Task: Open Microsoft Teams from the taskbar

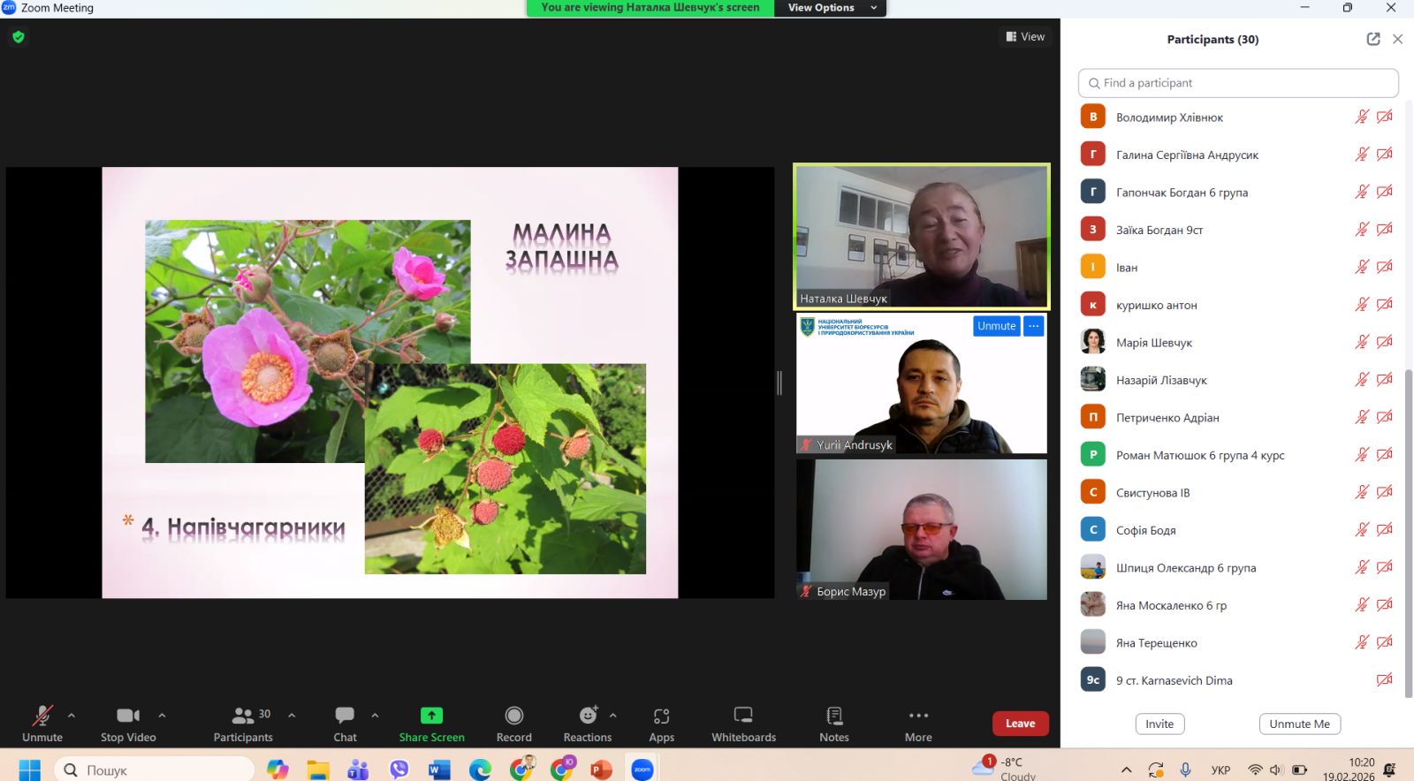Action: (358, 770)
